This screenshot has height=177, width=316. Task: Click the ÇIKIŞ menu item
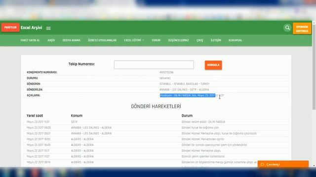click(x=199, y=40)
